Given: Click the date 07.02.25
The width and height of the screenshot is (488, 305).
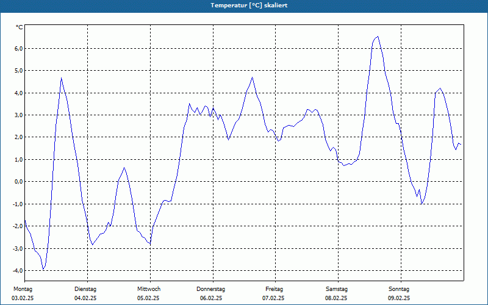Looking at the screenshot, I should tap(273, 298).
